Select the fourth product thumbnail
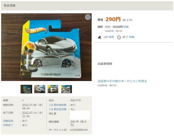Viewport: 174px width, 136px height. 66,89
